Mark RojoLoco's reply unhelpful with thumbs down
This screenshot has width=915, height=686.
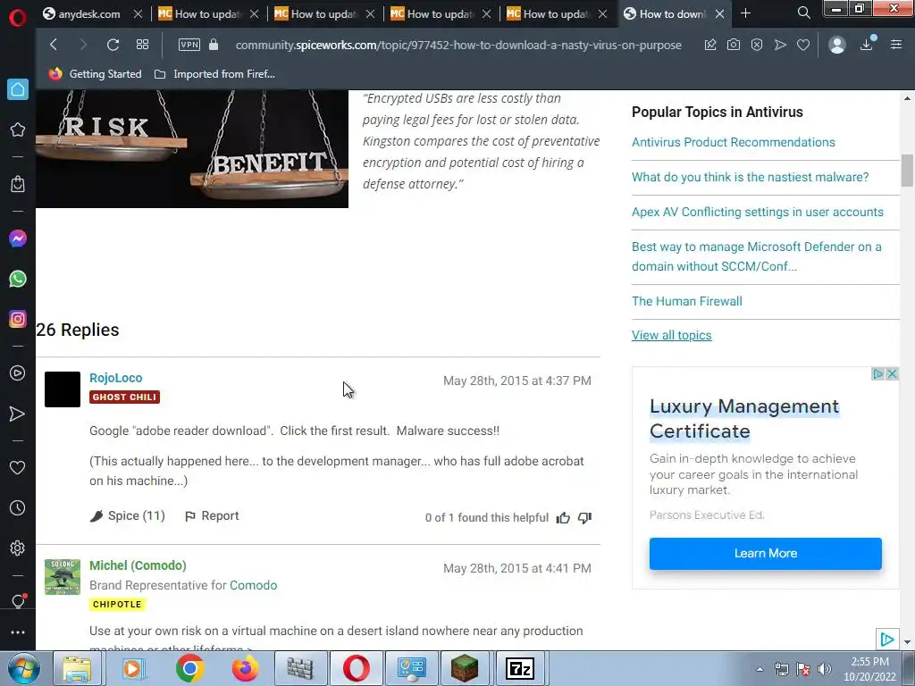click(x=584, y=517)
